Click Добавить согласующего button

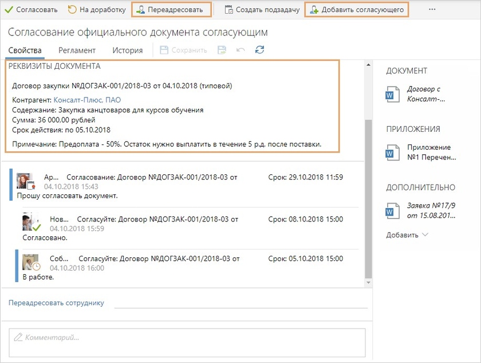[x=357, y=10]
